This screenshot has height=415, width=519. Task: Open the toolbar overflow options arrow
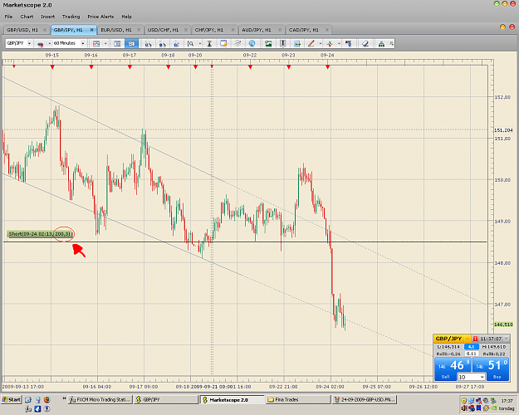[x=392, y=43]
